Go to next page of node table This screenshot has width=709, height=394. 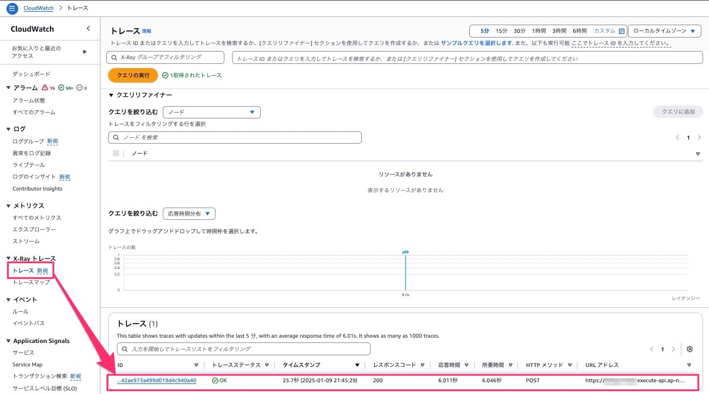tap(699, 137)
